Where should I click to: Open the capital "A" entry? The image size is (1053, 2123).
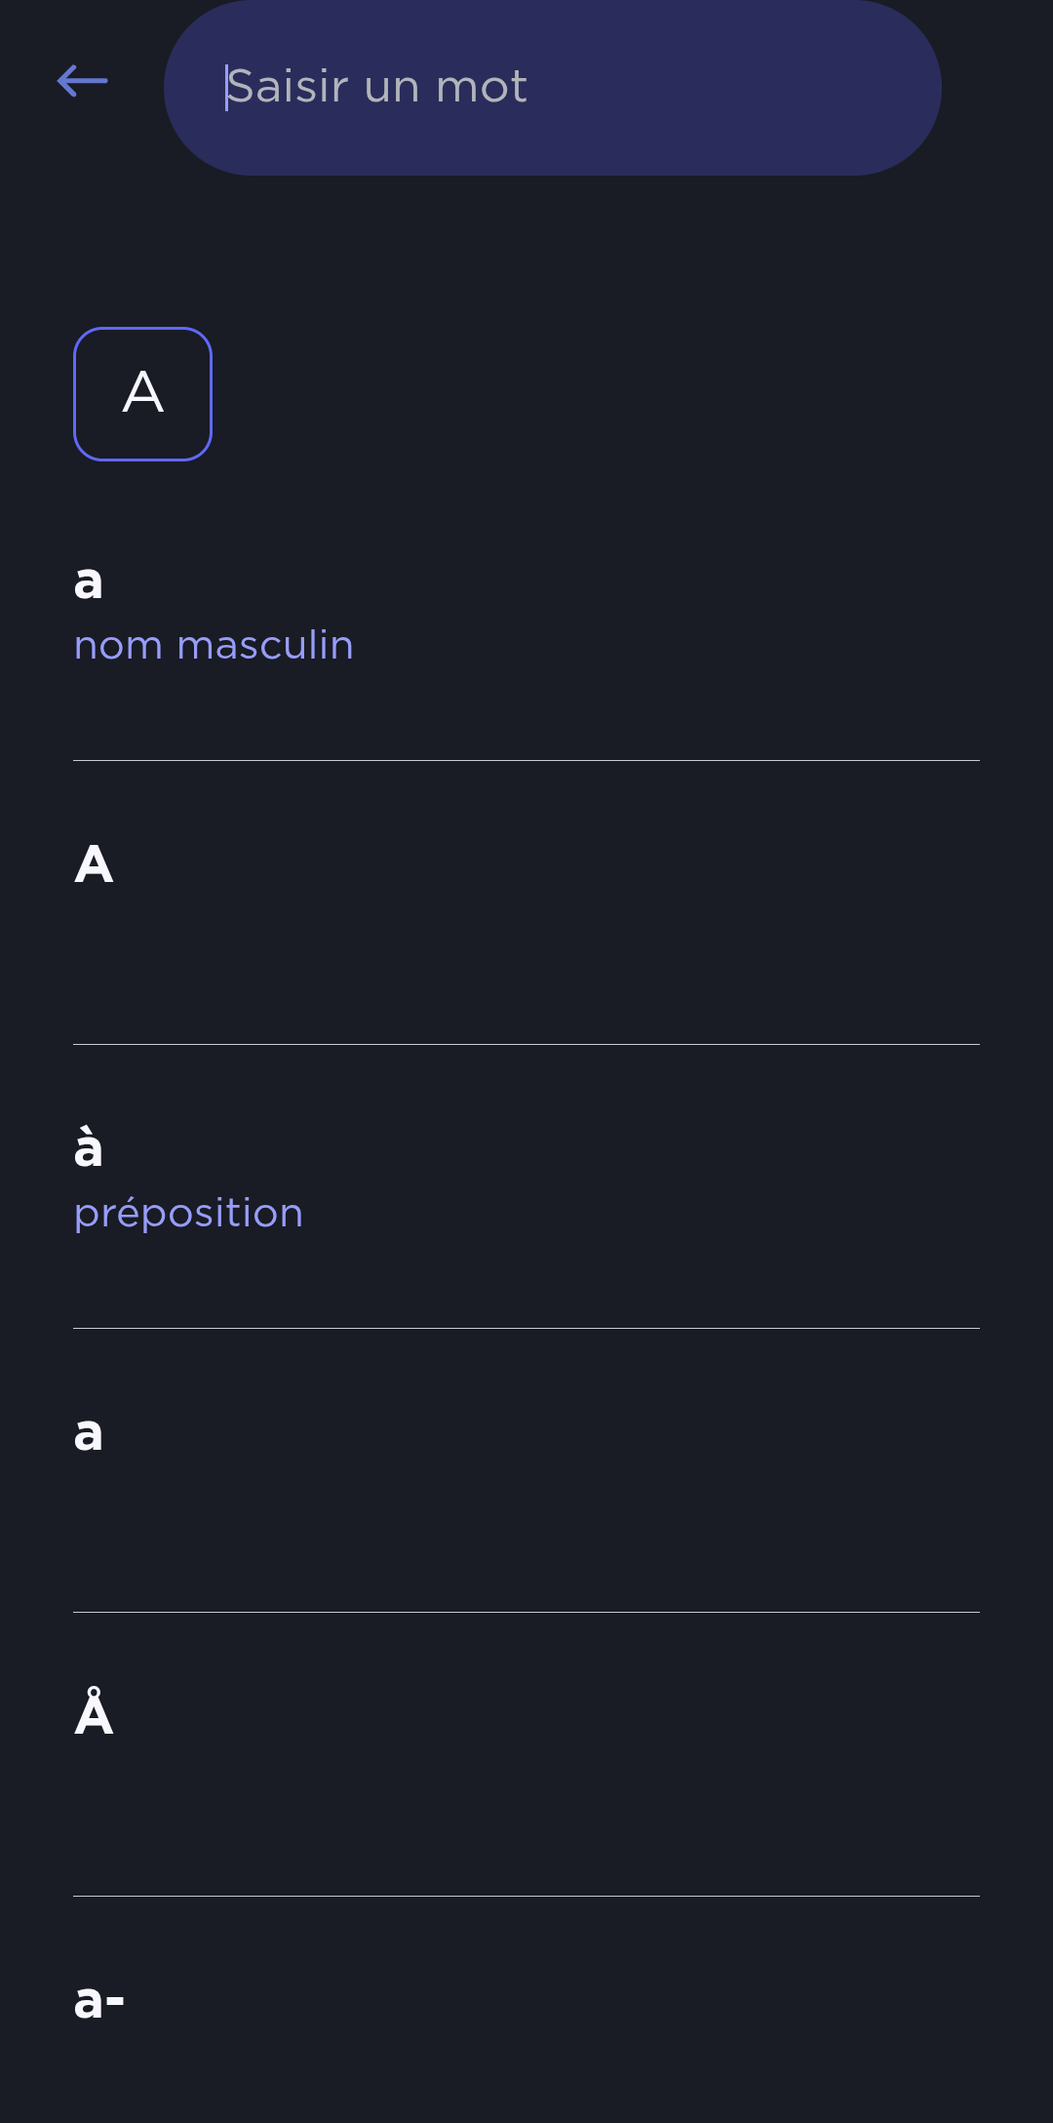(94, 865)
